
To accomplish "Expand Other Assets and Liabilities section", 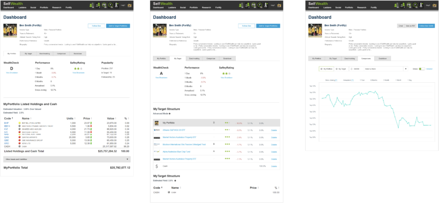I will coord(127,159).
